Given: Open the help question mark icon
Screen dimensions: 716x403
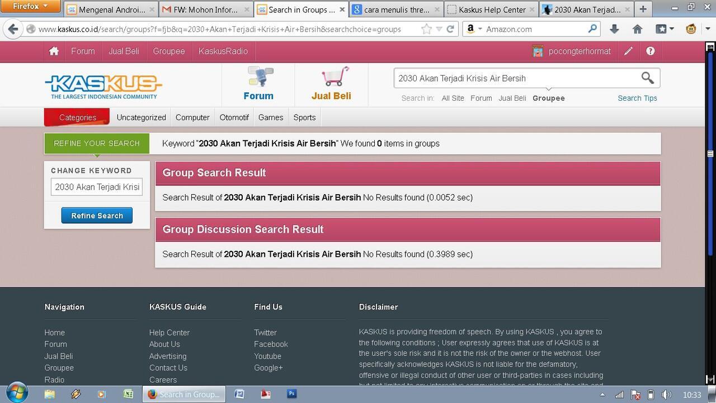Looking at the screenshot, I should click(650, 51).
